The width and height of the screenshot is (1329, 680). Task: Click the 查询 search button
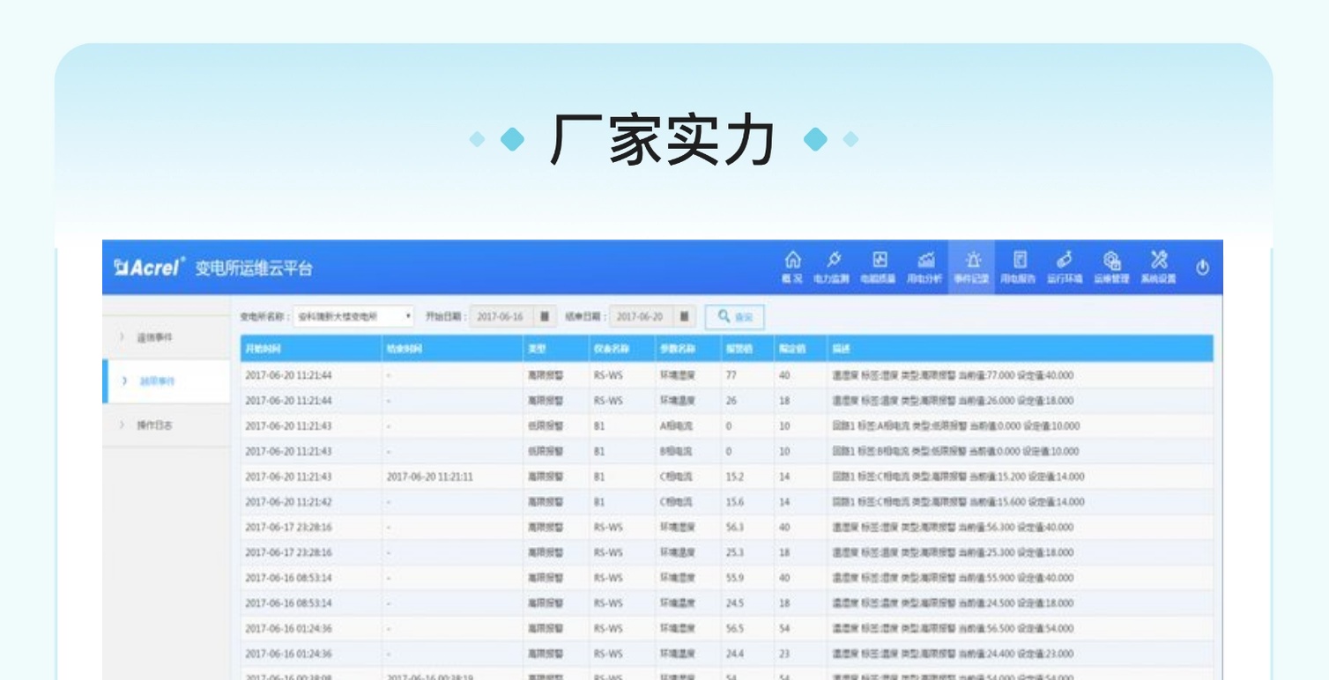734,316
